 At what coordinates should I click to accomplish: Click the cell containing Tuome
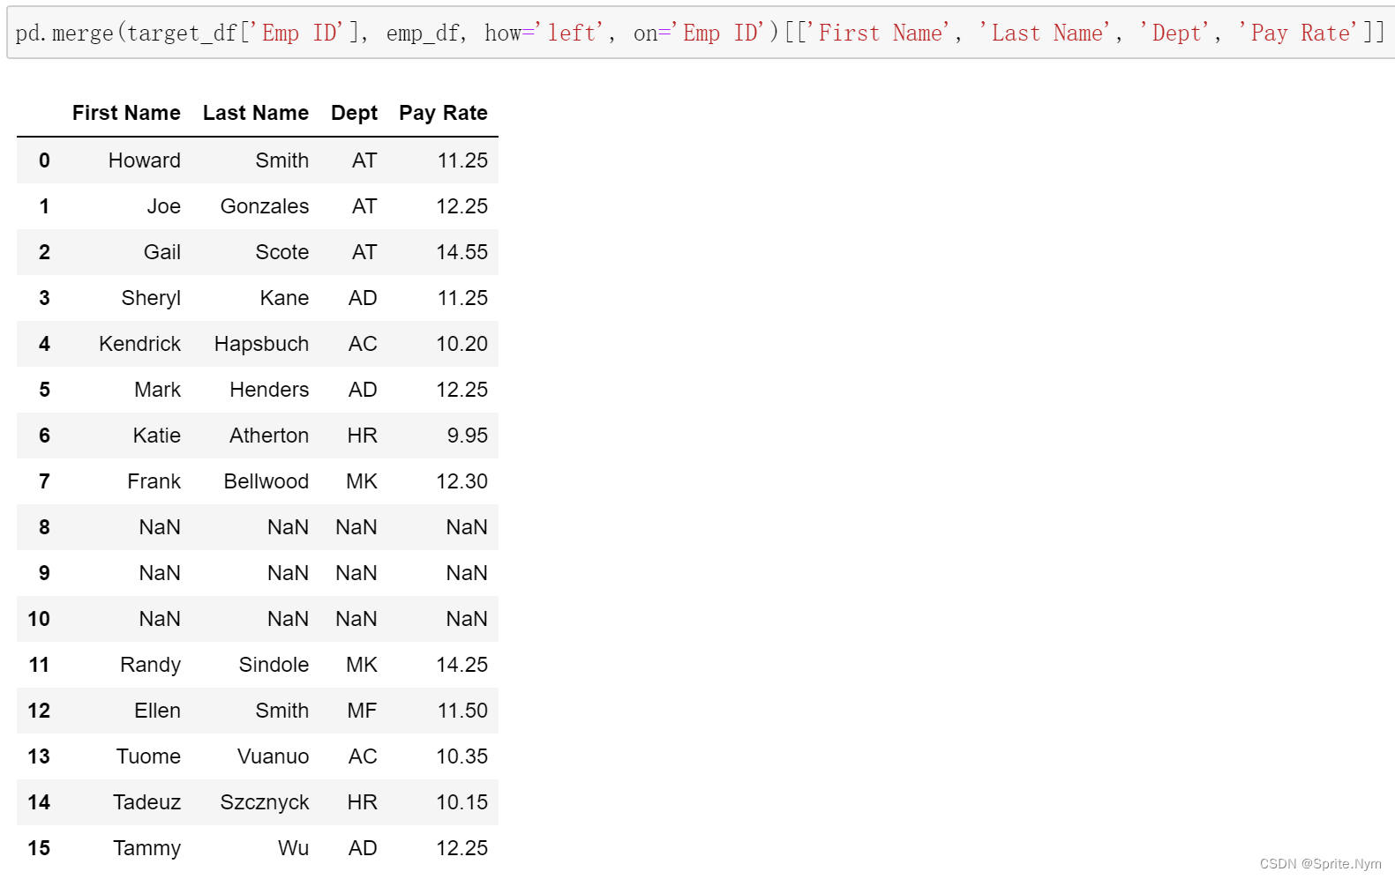pos(148,756)
